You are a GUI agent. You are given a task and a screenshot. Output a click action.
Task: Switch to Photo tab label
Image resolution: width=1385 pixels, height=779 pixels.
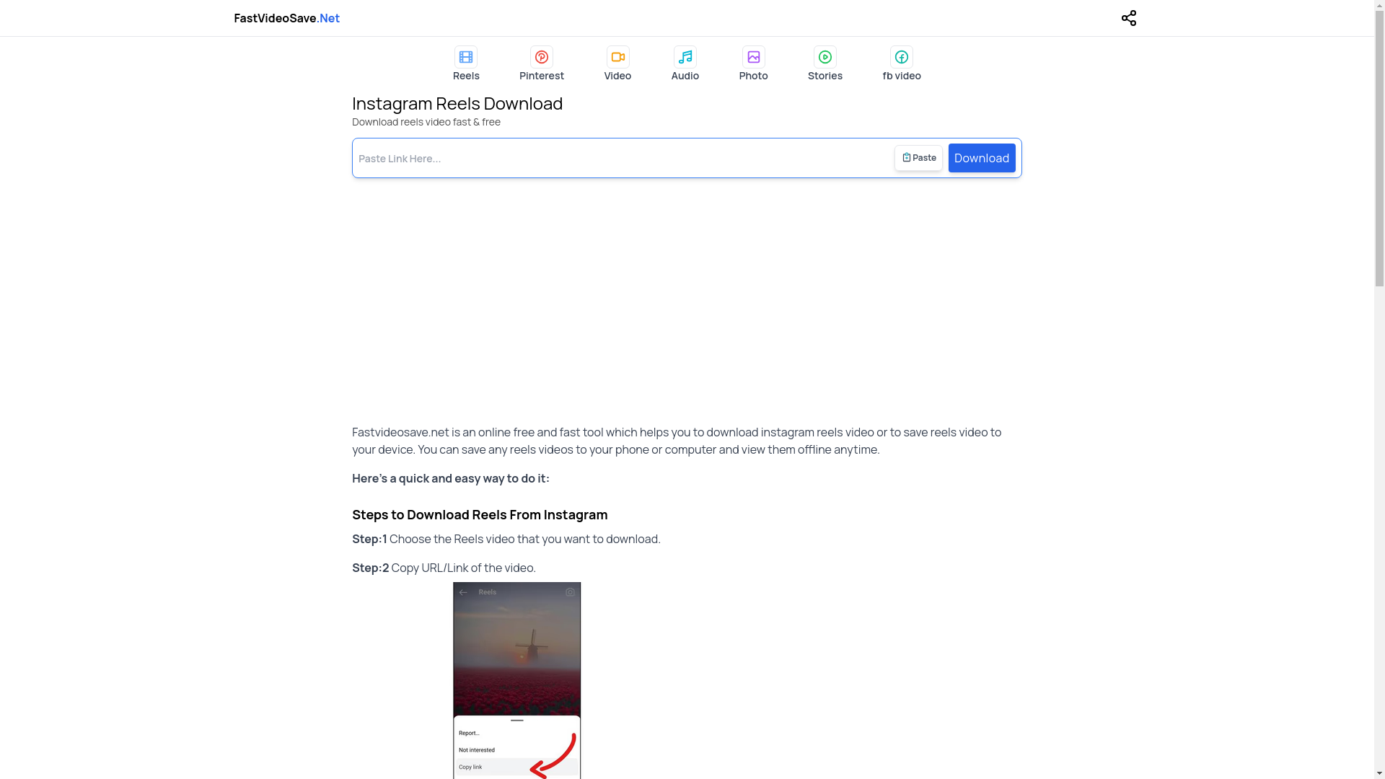(x=753, y=76)
